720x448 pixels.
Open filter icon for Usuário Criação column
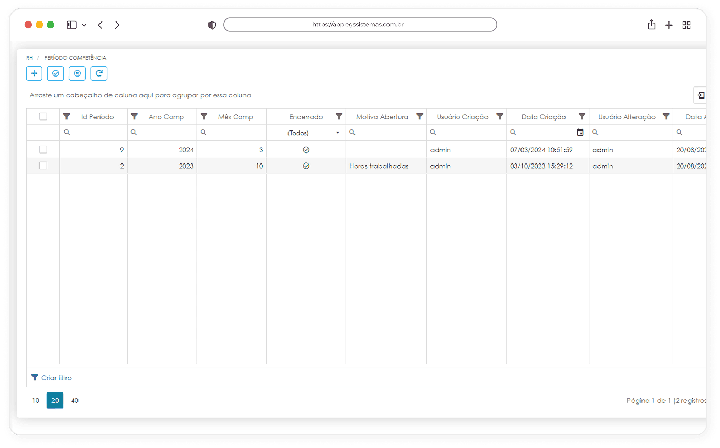(x=500, y=116)
